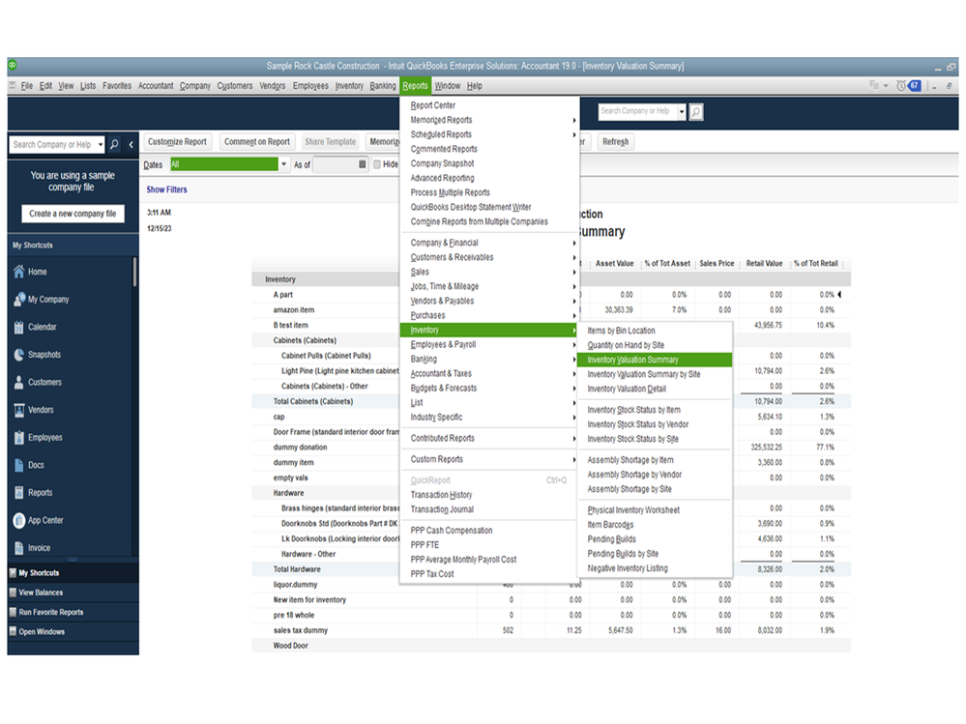
Task: Open the As of date calendar picker
Action: point(363,163)
